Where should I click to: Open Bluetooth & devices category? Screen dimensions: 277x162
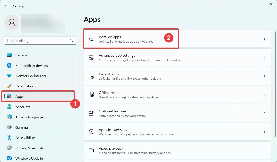[31, 66]
